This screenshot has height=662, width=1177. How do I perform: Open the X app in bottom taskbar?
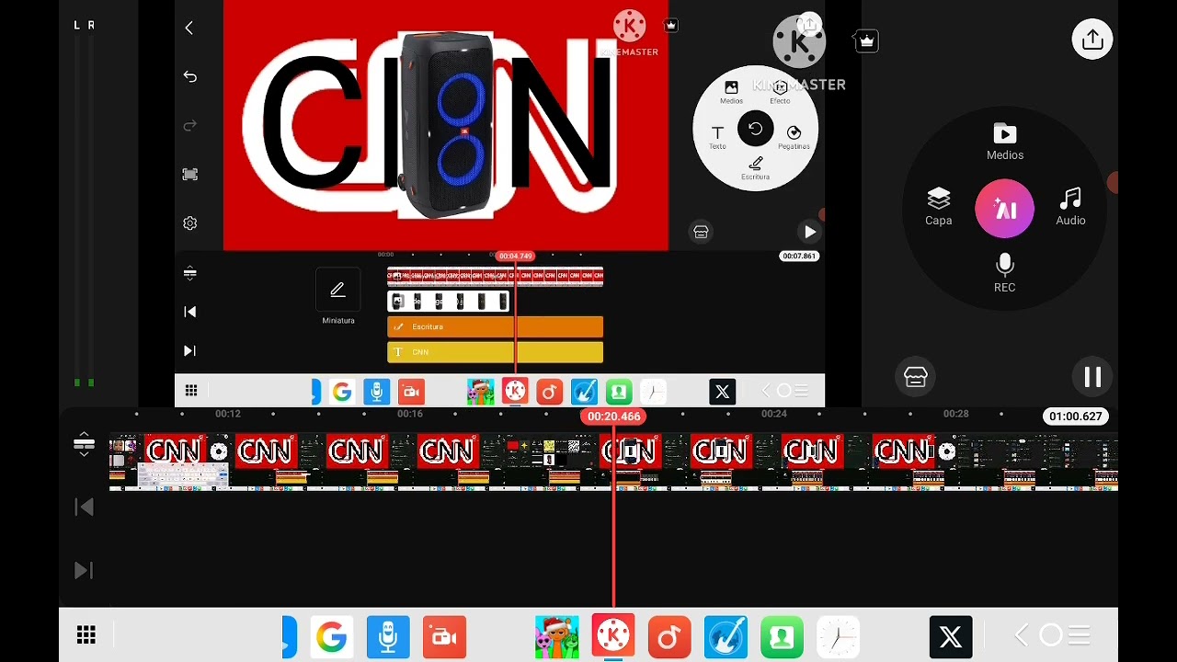tap(951, 636)
